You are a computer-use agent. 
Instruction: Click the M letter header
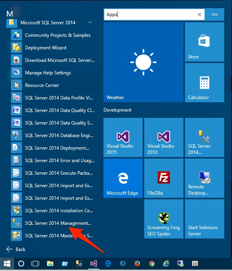coord(10,14)
